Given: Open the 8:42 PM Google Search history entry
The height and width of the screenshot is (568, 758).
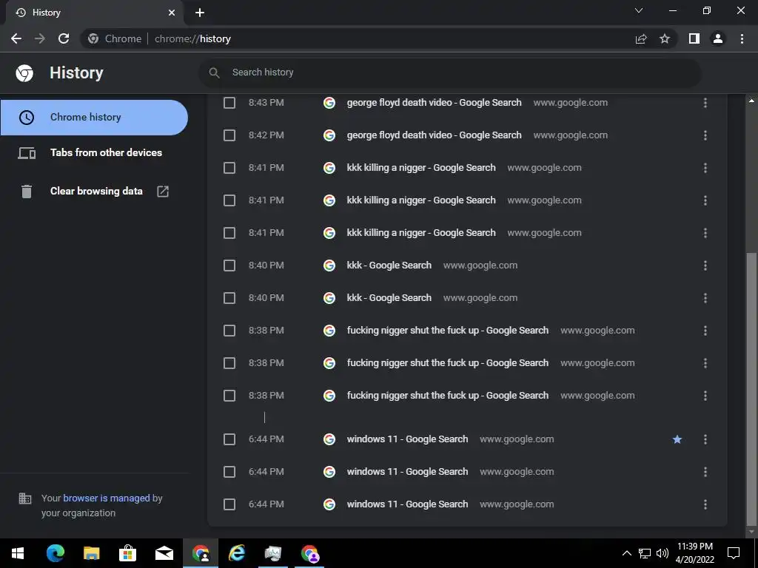Looking at the screenshot, I should click(x=434, y=135).
